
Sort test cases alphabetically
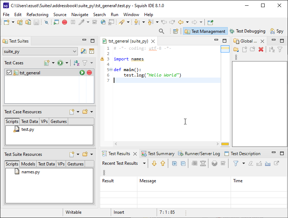click(x=76, y=63)
